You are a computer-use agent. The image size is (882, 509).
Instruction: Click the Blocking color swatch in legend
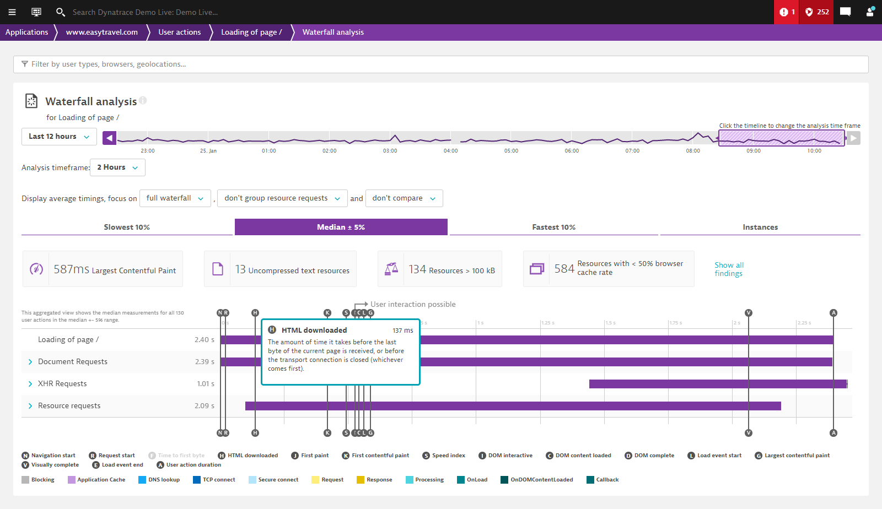tap(25, 480)
